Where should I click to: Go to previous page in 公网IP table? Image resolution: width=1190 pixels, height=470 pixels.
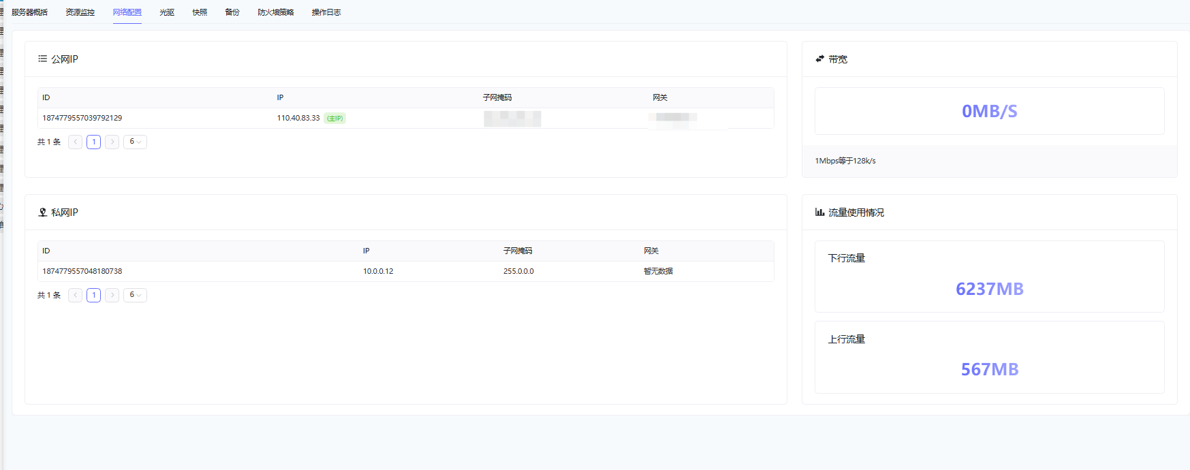[x=75, y=142]
